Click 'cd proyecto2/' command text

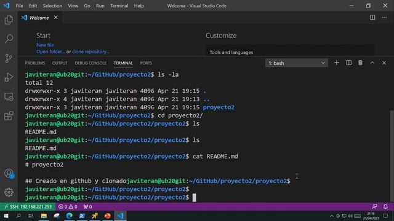click(x=180, y=115)
